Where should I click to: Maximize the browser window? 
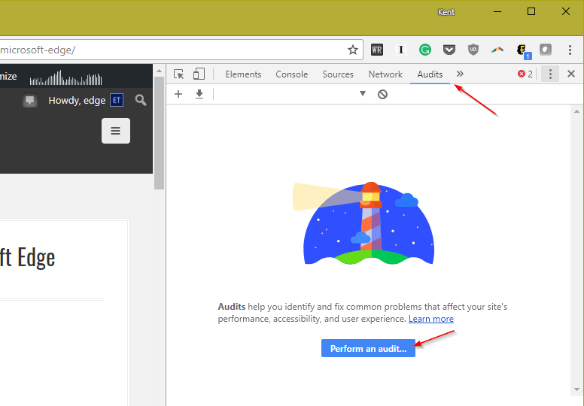tap(531, 11)
